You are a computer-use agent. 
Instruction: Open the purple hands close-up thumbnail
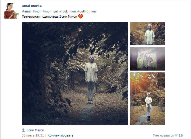tap(147, 59)
